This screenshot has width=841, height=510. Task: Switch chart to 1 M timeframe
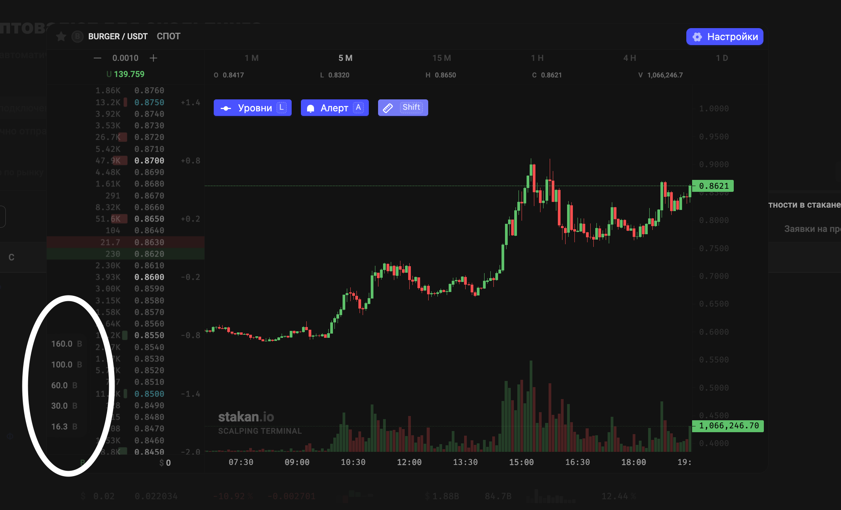[252, 58]
